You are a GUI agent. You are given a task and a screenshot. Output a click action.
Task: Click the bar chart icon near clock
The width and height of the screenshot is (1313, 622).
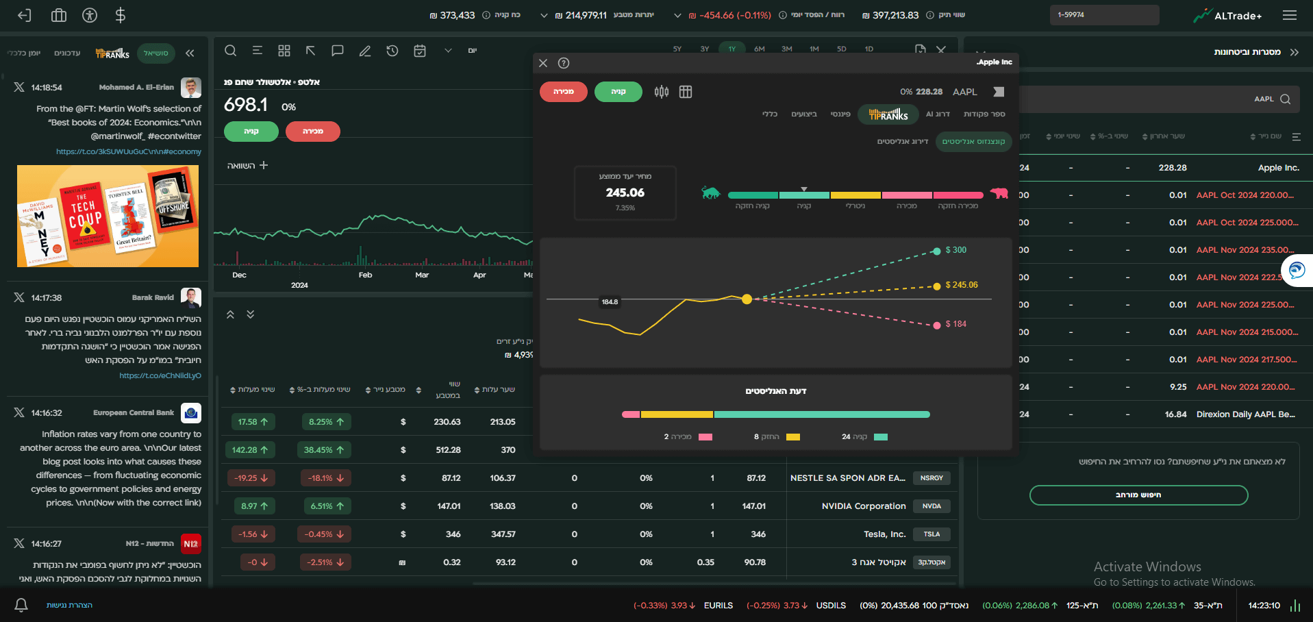click(1295, 606)
